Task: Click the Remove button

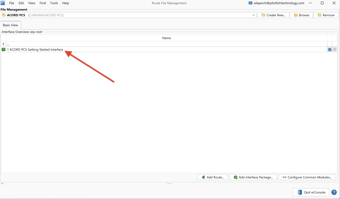Action: 326,15
